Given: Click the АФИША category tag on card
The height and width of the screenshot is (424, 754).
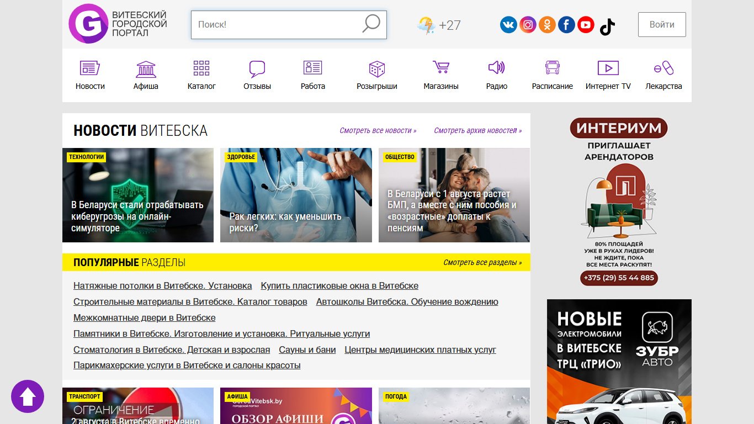Looking at the screenshot, I should (x=237, y=396).
